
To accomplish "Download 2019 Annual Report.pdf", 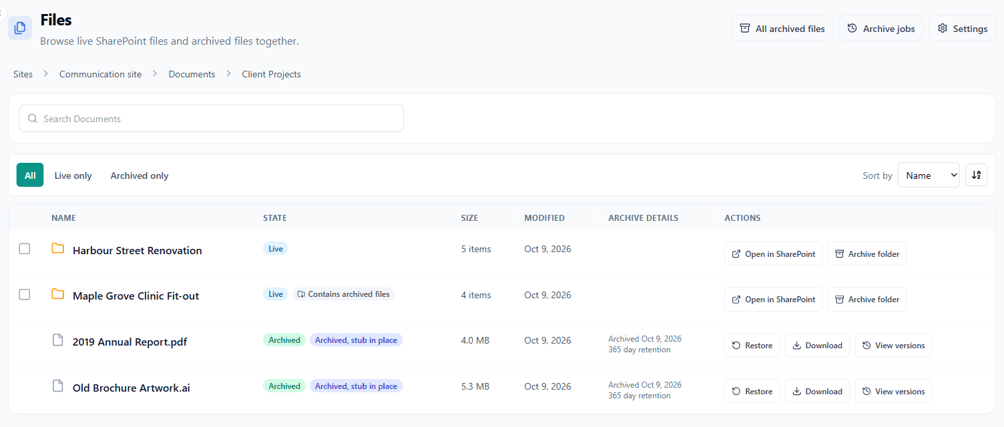I will (x=817, y=346).
